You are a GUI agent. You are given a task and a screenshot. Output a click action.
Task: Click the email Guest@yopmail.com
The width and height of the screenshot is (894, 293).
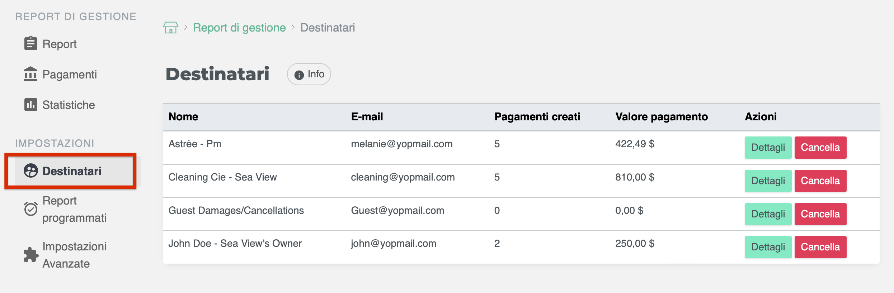(x=397, y=211)
